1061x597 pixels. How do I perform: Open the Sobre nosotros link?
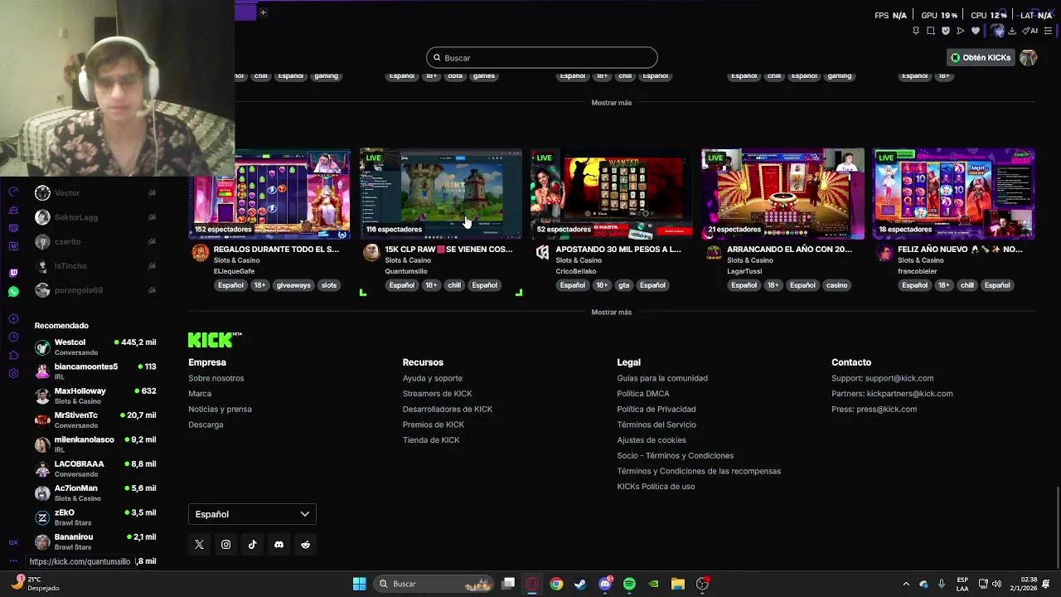pos(216,378)
